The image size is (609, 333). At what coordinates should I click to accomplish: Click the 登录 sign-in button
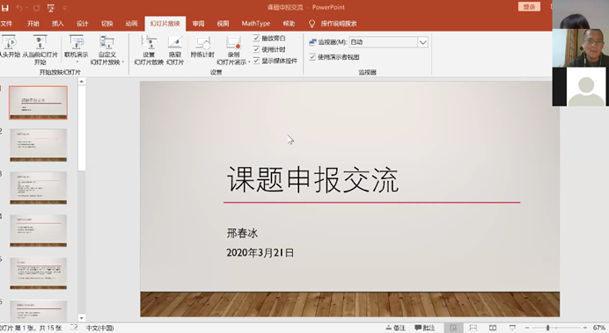point(529,7)
